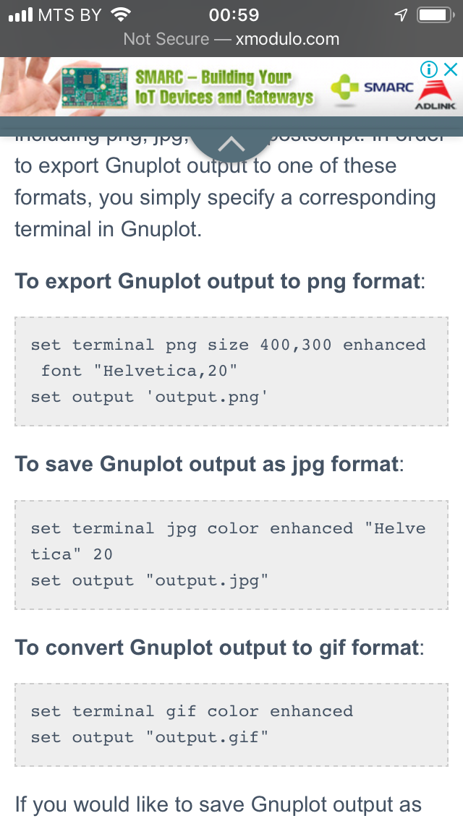This screenshot has width=463, height=821.
Task: Tap the battery indicator icon
Action: tap(434, 15)
